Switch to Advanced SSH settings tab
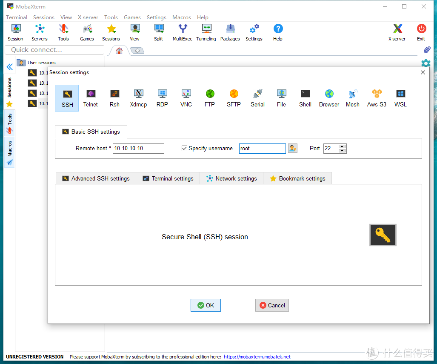 (x=96, y=178)
